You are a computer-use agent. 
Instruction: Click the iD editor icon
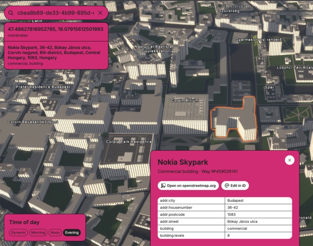227,185
